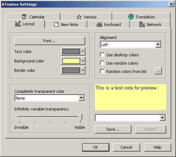This screenshot has width=176, height=157.
Task: Open the Font... dialog button
Action: pos(50,41)
